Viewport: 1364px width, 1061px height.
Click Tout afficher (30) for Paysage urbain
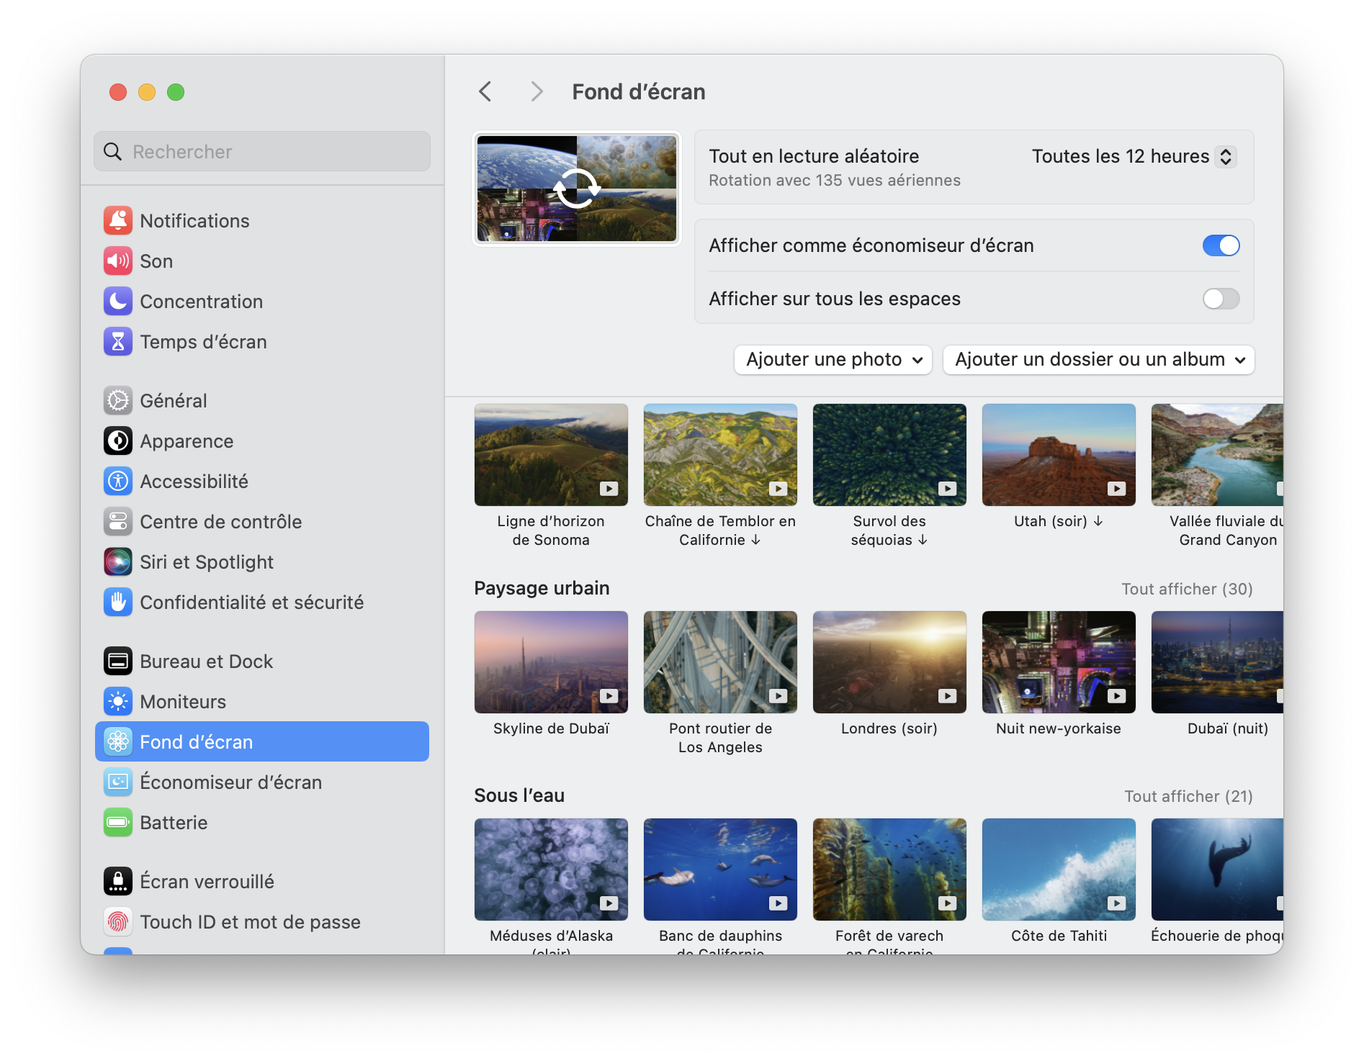[x=1187, y=589]
